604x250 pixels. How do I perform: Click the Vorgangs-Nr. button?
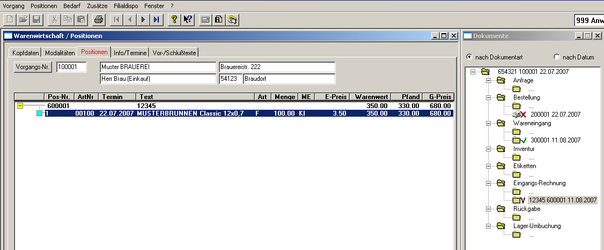click(33, 67)
